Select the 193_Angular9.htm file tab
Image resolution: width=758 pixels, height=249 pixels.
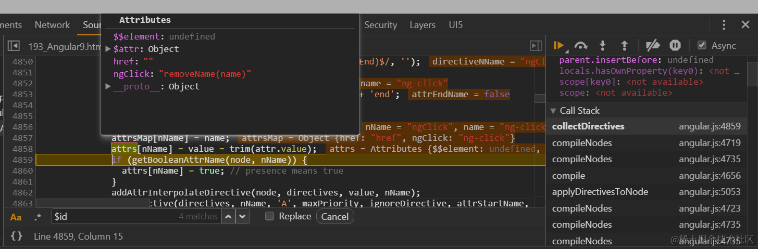coord(64,46)
